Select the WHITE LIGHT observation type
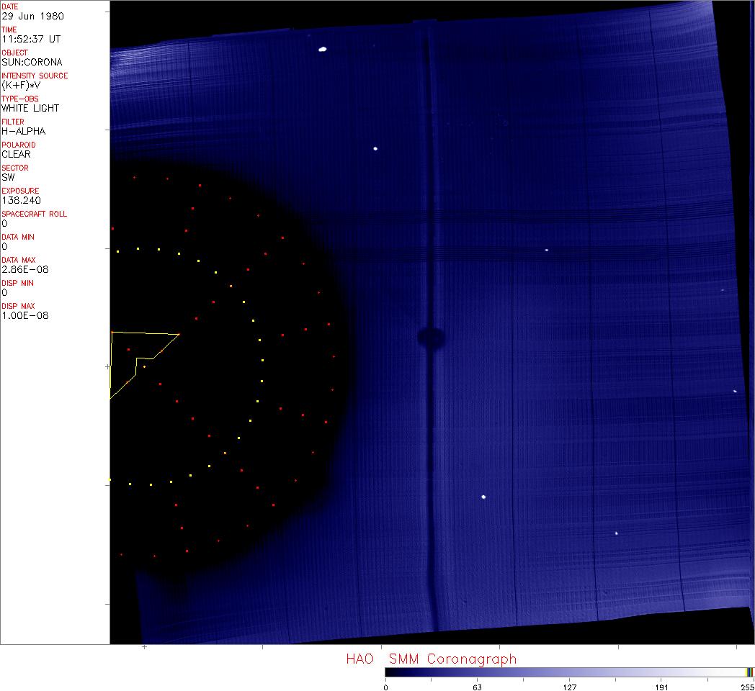 pos(30,108)
